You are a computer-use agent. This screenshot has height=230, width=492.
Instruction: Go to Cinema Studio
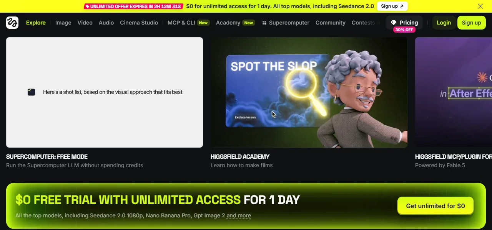point(139,23)
